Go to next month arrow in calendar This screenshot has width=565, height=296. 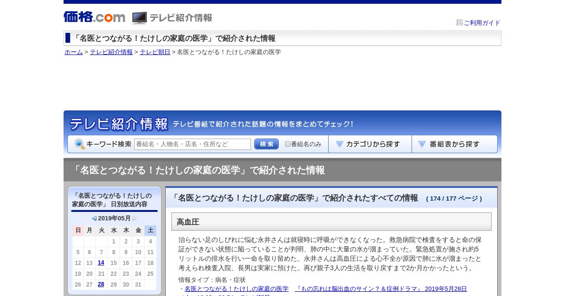point(135,218)
